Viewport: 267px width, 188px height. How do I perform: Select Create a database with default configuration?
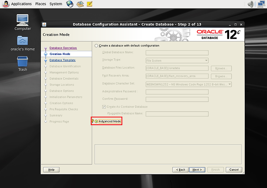[x=96, y=46]
